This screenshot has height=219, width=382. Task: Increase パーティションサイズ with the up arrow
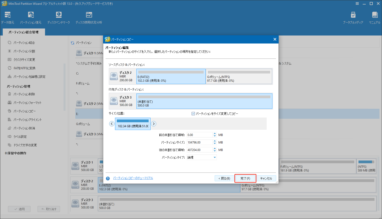215,141
